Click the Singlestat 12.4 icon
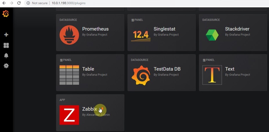This screenshot has width=269, height=132. tap(140, 35)
